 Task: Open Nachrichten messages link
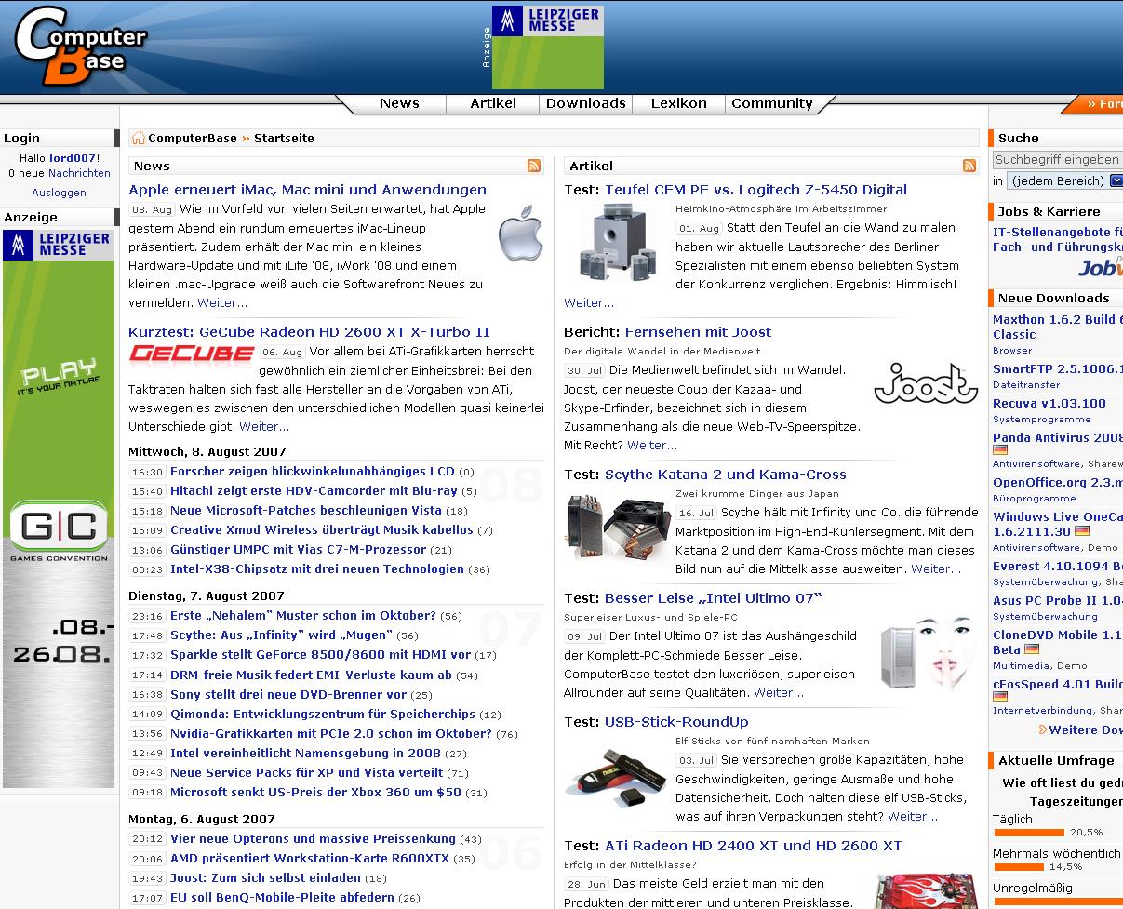coord(79,173)
